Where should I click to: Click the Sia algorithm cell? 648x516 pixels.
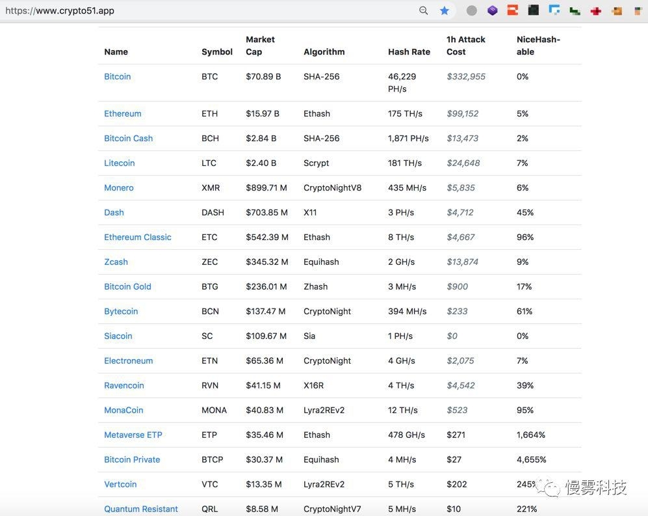[x=309, y=336]
